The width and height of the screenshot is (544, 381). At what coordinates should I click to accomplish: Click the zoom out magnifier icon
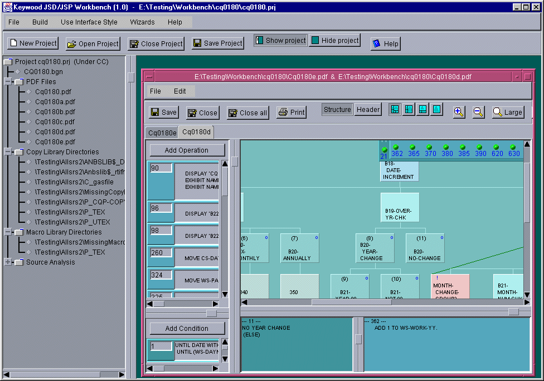[x=478, y=112]
